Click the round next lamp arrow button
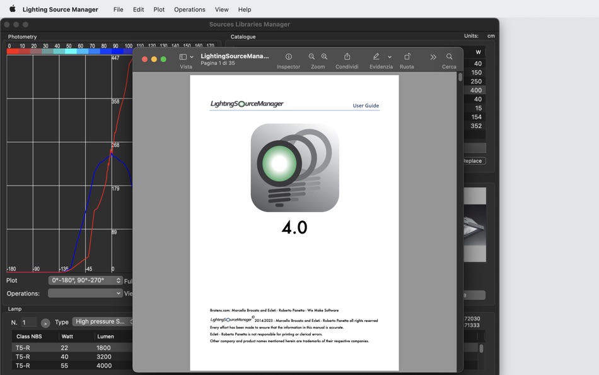 pos(45,323)
